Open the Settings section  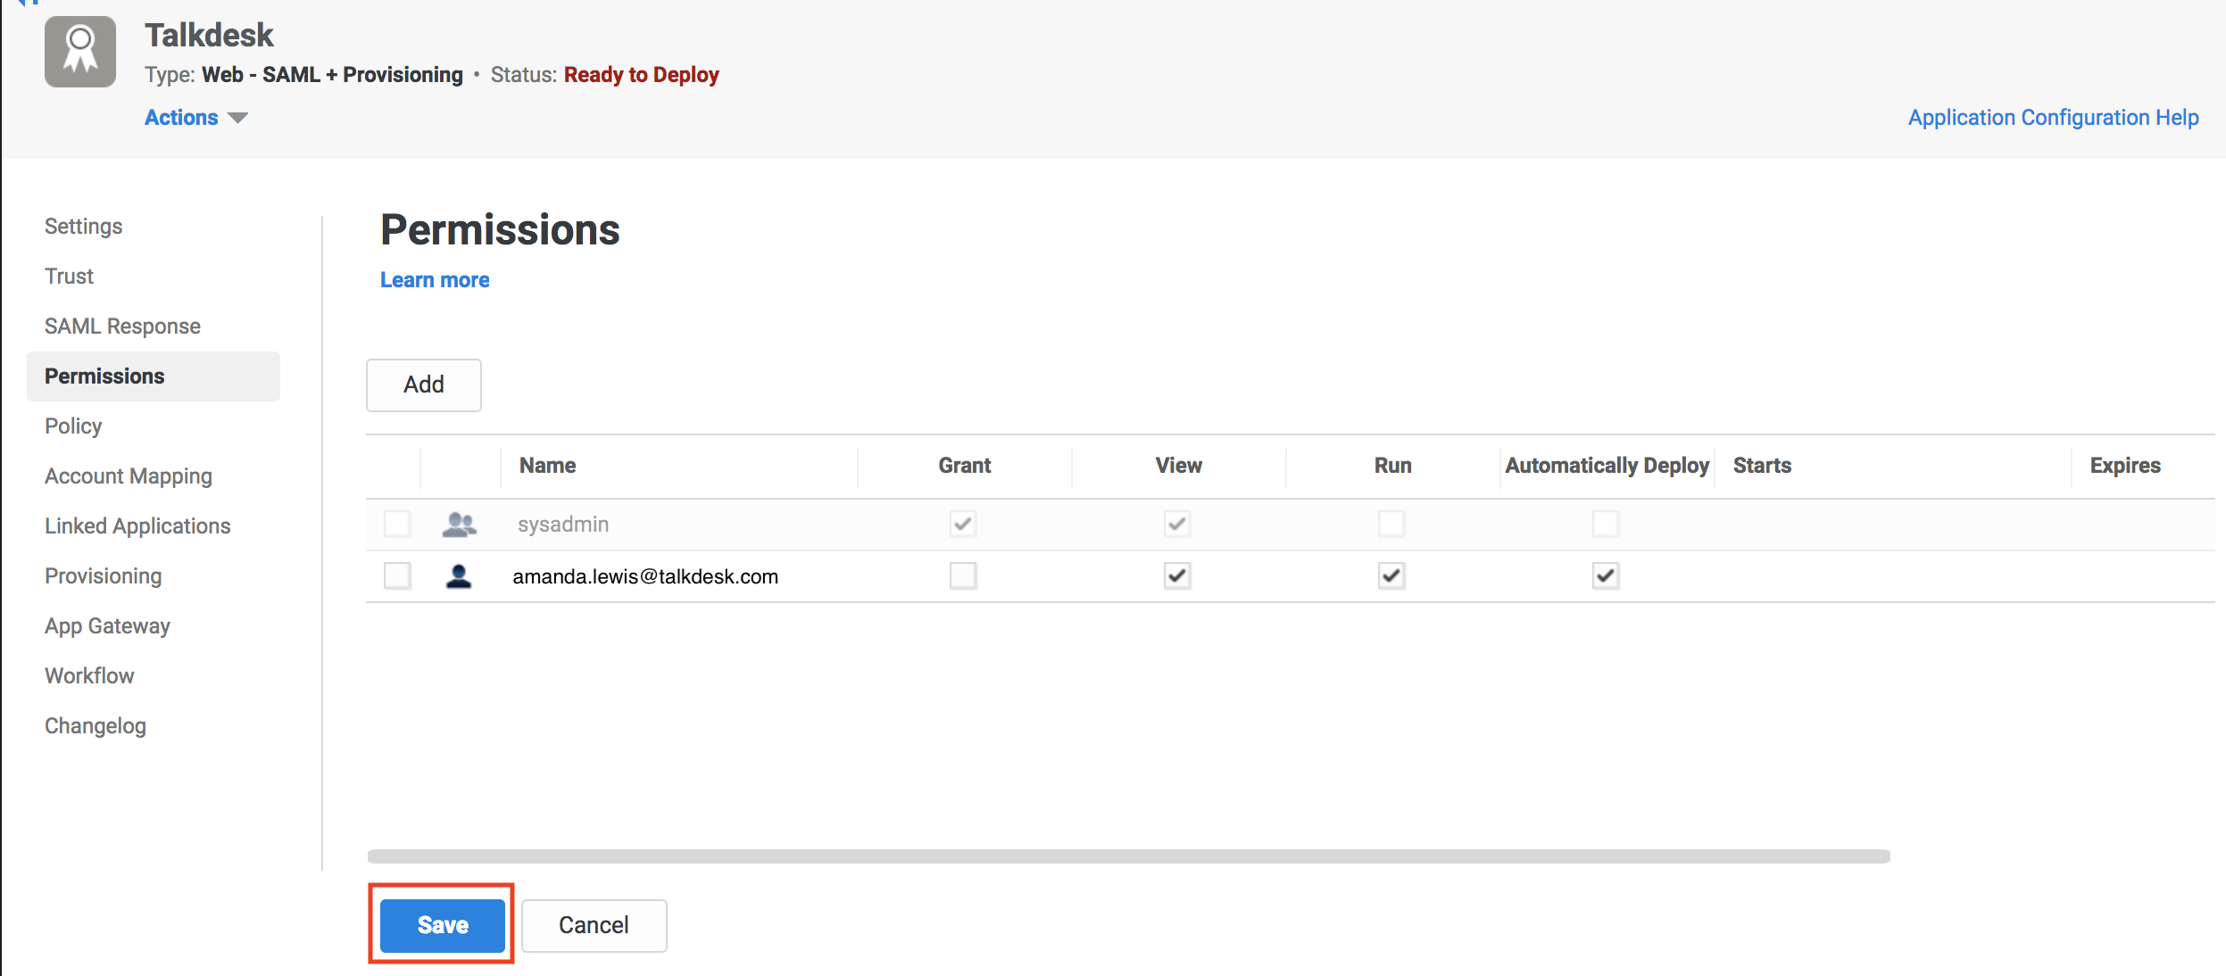point(84,227)
